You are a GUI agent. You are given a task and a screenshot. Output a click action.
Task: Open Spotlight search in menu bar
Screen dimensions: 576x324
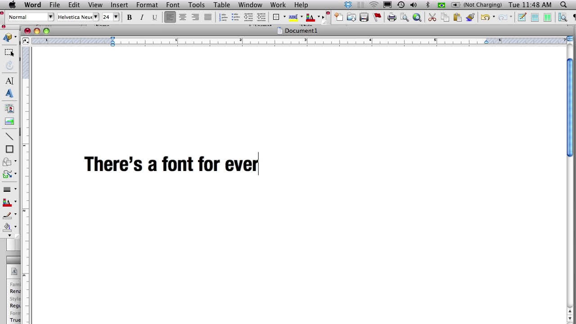pos(563,4)
